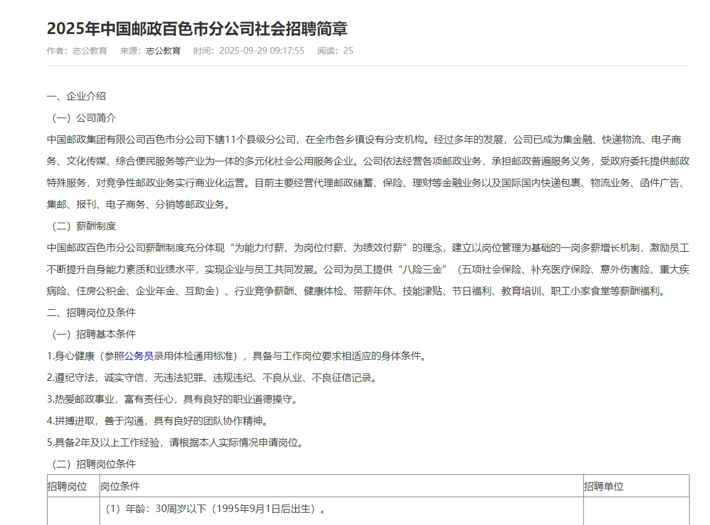Click the line starting 不断提升自身能力素质

coord(368,270)
